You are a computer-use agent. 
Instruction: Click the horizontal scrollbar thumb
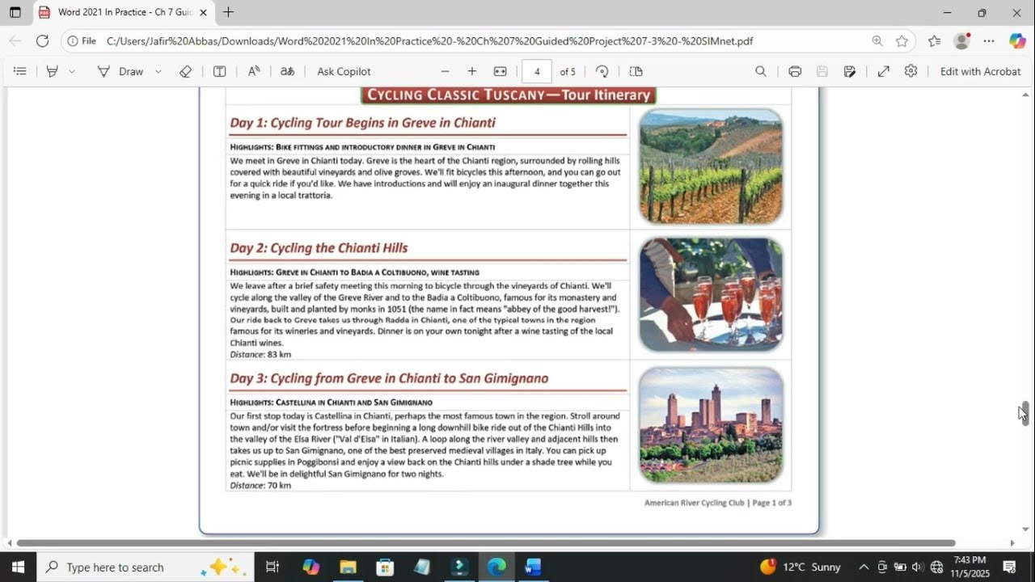(485, 543)
